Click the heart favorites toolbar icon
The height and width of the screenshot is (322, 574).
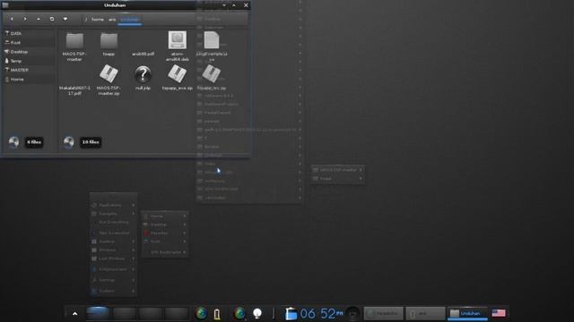pyautogui.click(x=65, y=19)
